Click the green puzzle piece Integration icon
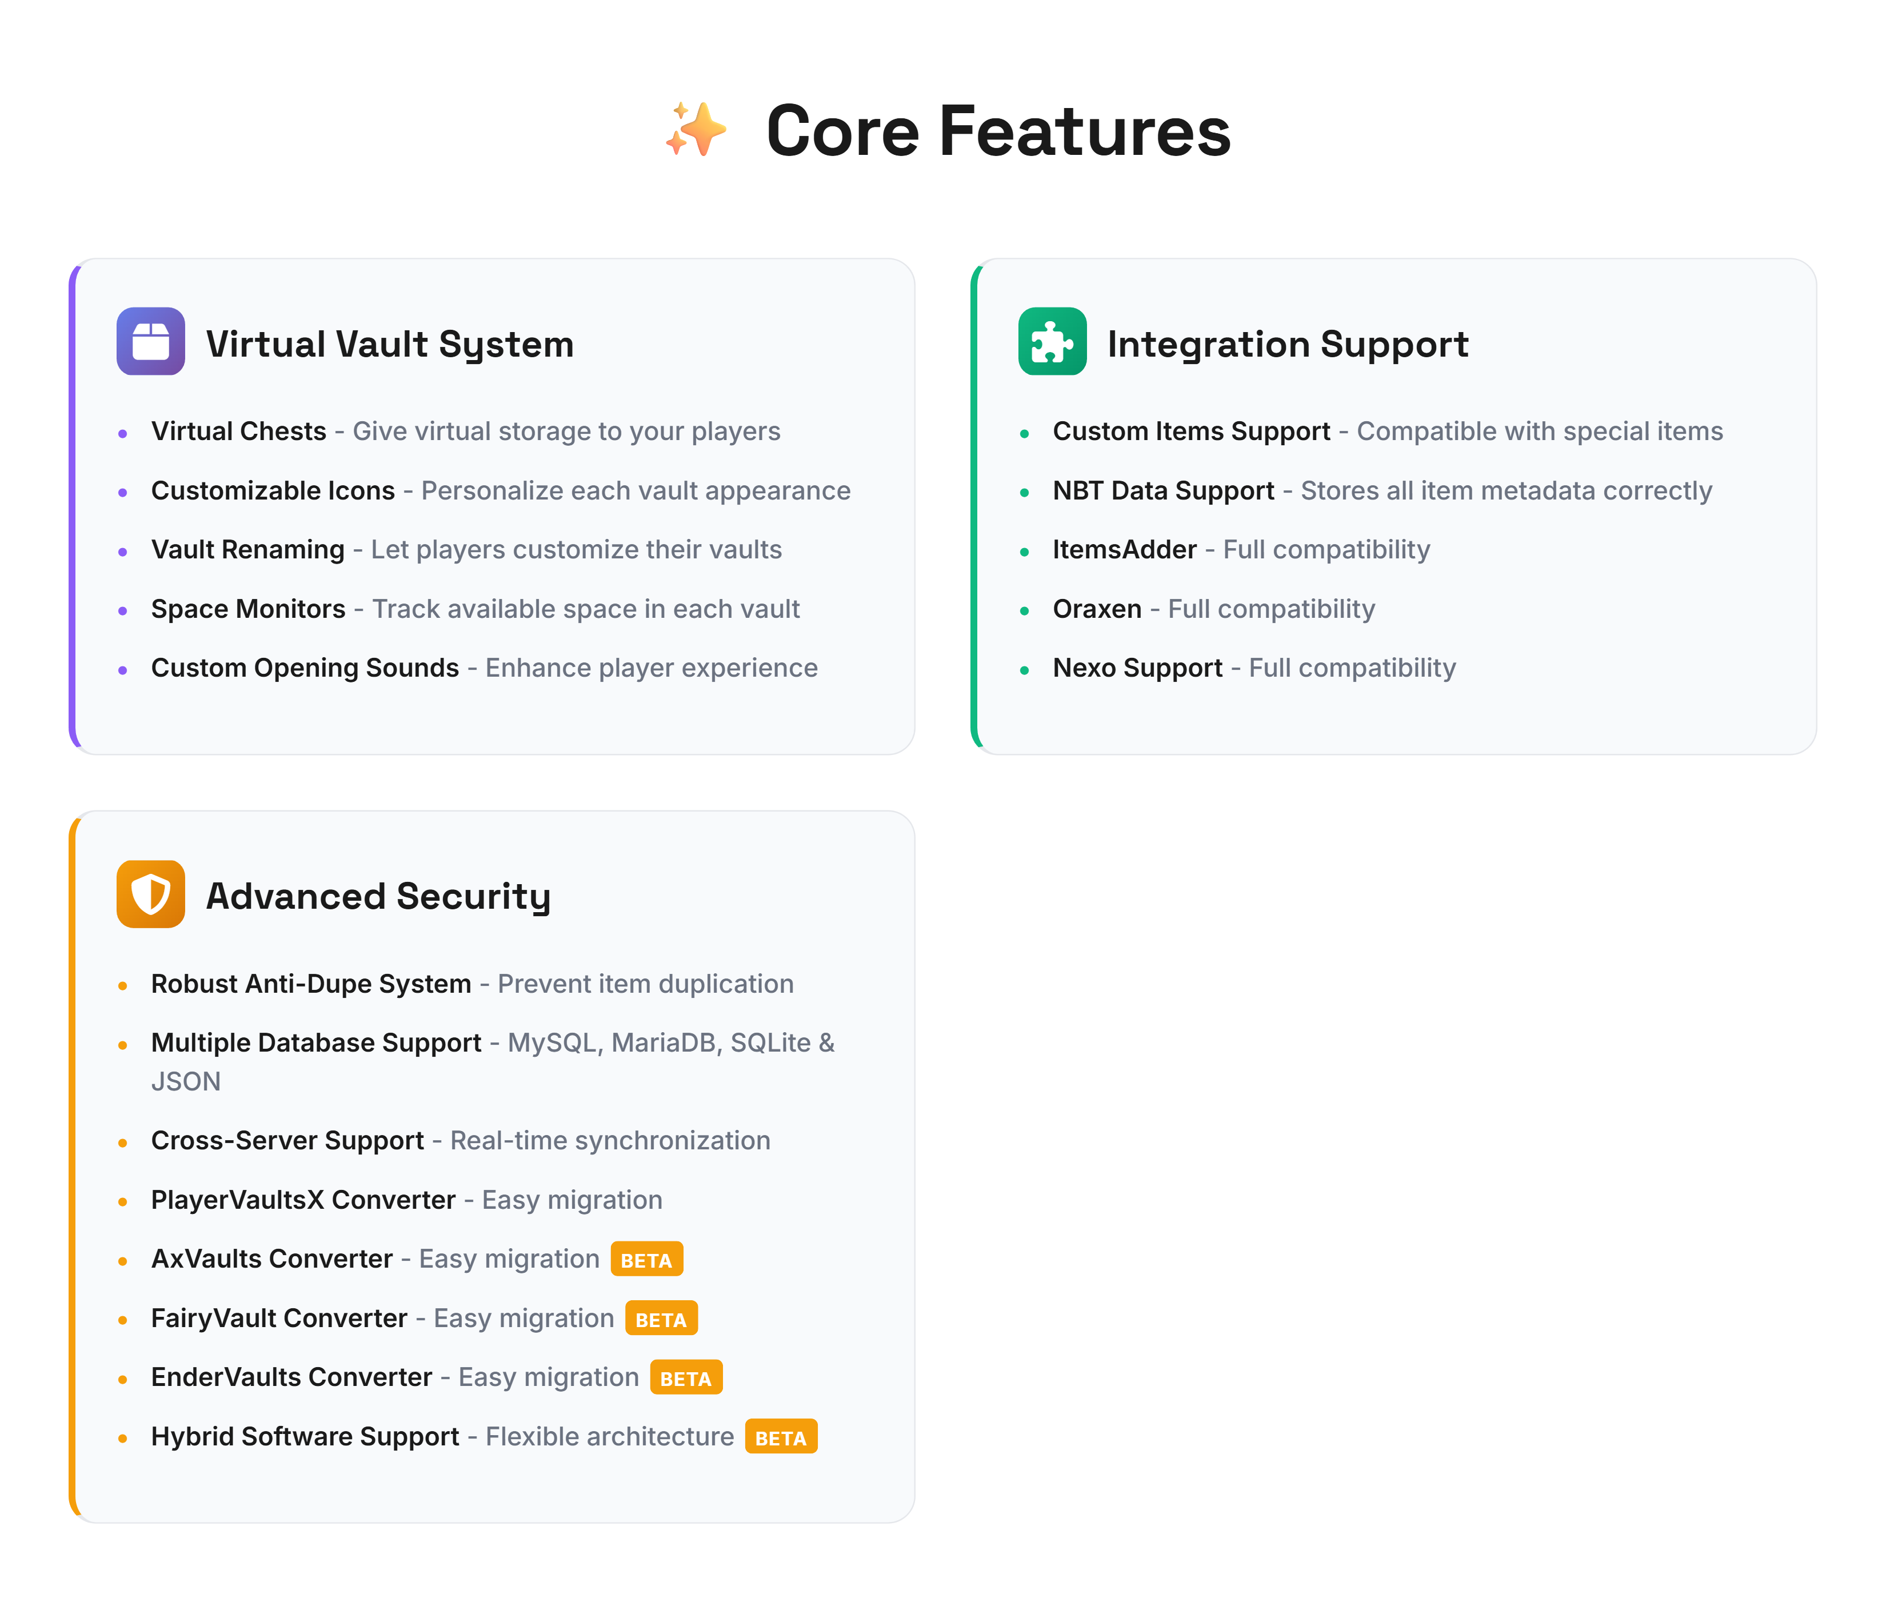This screenshot has height=1610, width=1886. (x=1052, y=341)
